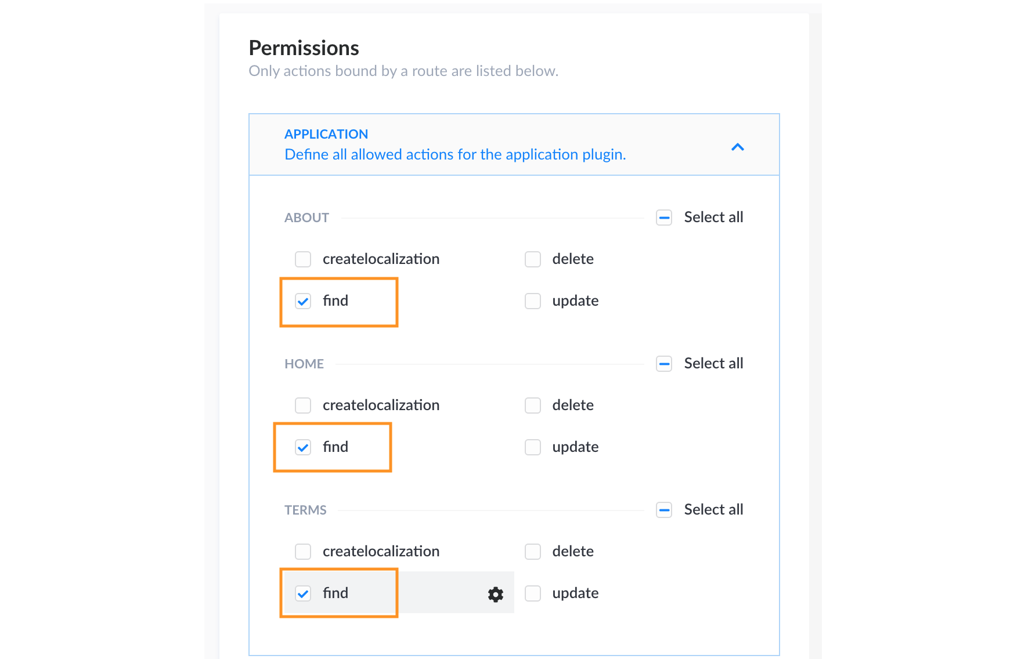
Task: Enable createlocalization permission under ABOUT
Action: point(302,259)
